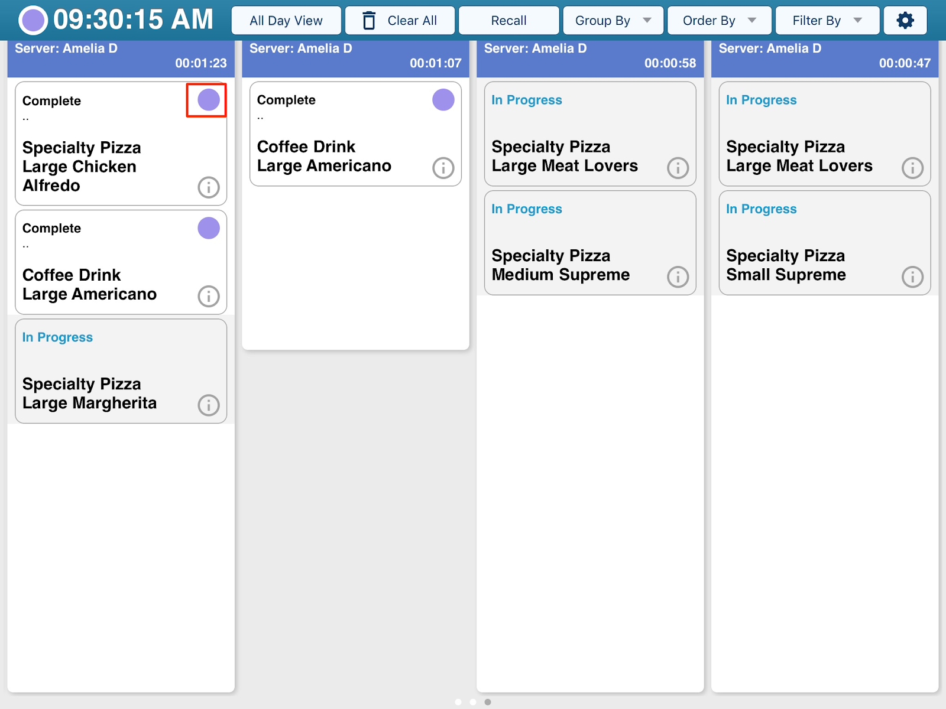Show info for Large Margherita pizza

click(x=208, y=405)
